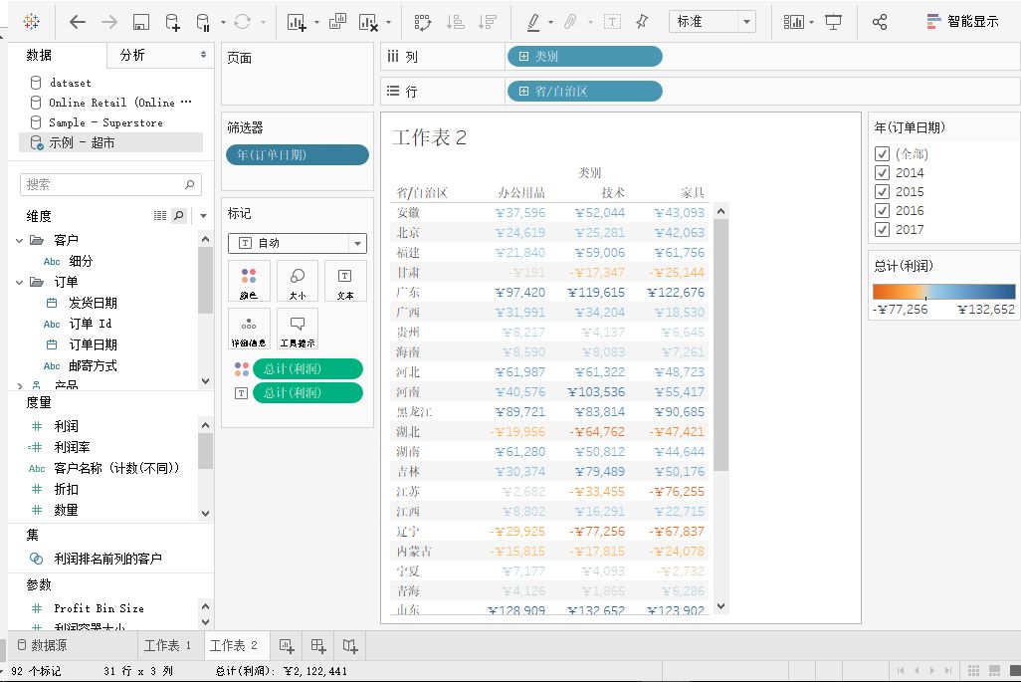Click the show mark labels icon
The width and height of the screenshot is (1021, 682).
(x=612, y=22)
